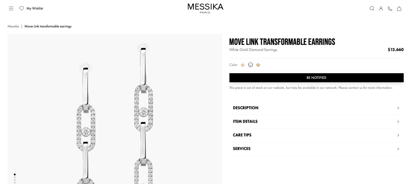This screenshot has height=184, width=413.
Task: Expand the Description section
Action: coord(317,108)
